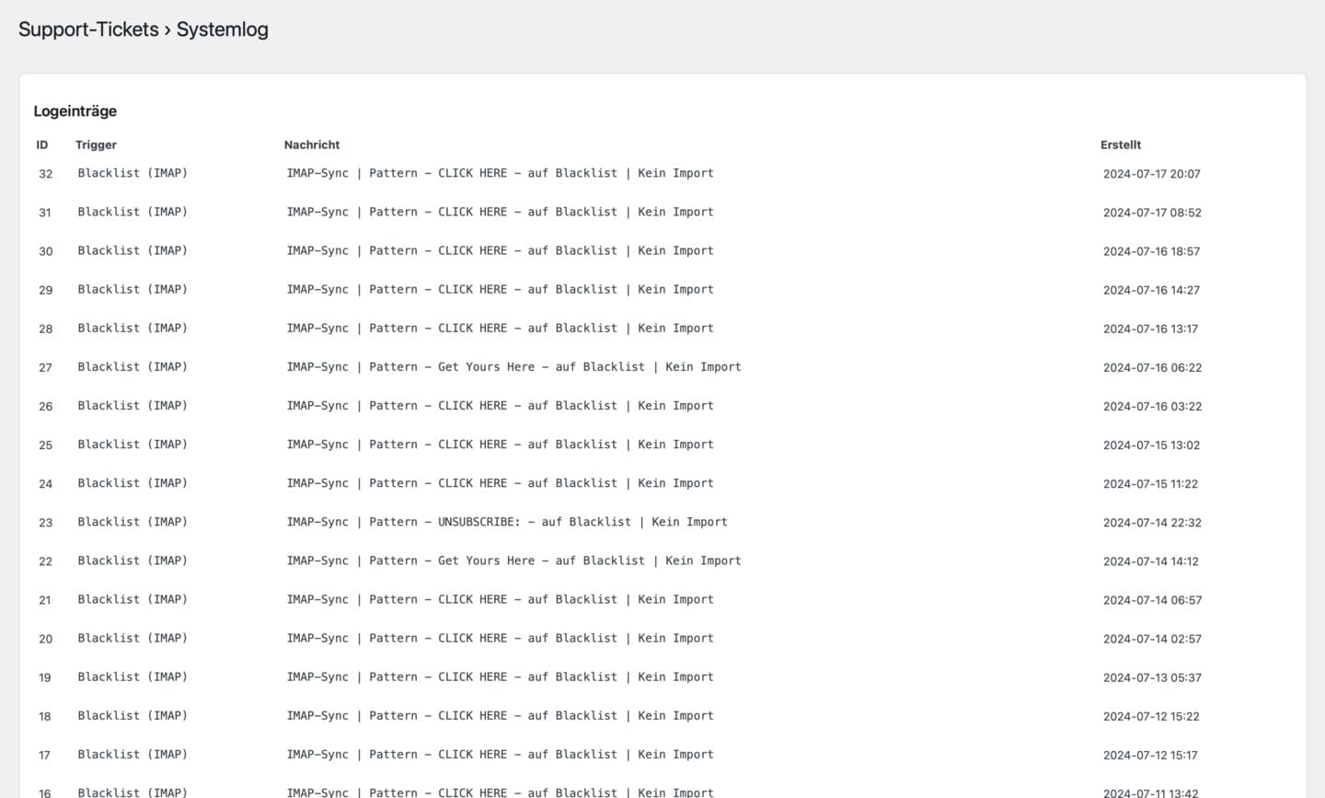
Task: Click the timestamp 2024-07-15 13:02
Action: coord(1151,445)
